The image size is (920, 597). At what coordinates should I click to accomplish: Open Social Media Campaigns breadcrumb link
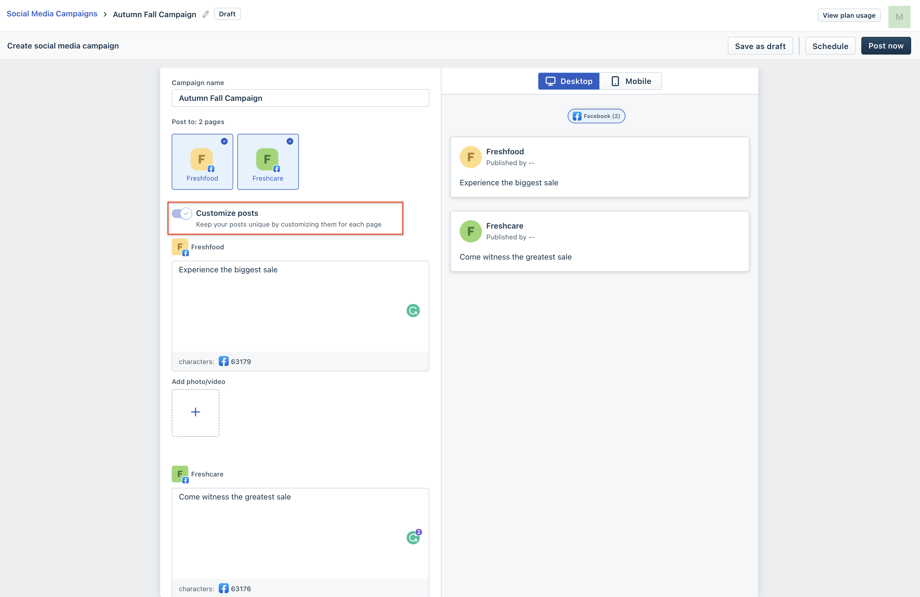tap(52, 14)
